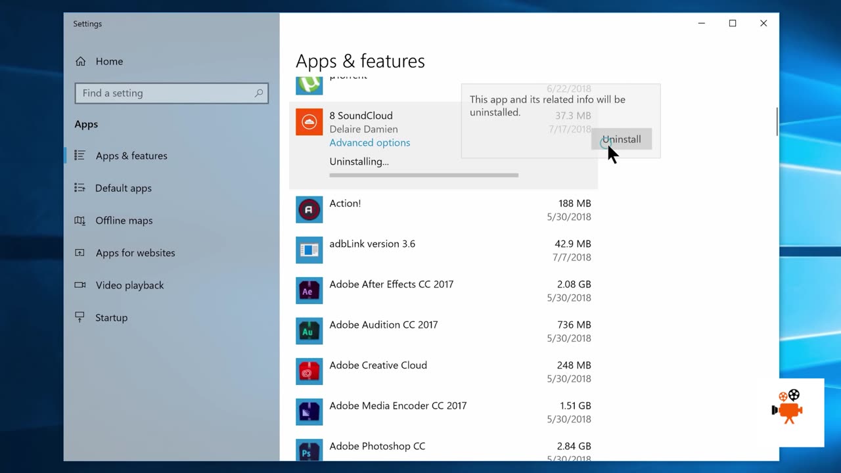
Task: Click the Adobe Photoshop Ps icon
Action: 309,450
